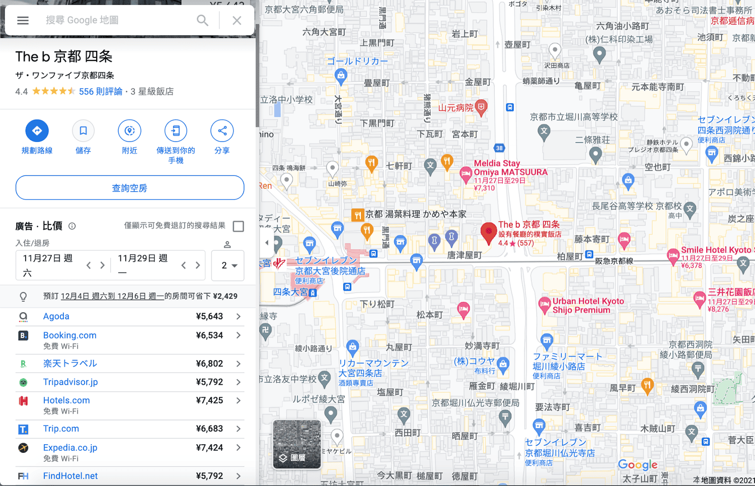This screenshot has width=755, height=486.
Task: Expand the Agoda row chevron
Action: click(239, 316)
